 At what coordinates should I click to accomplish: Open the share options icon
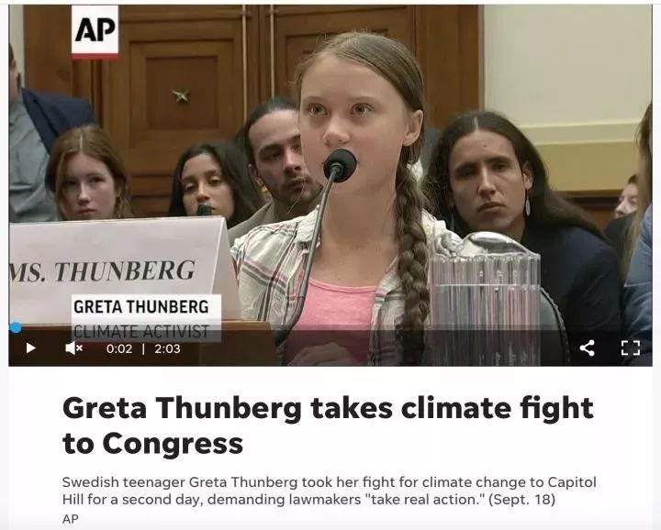[x=588, y=348]
